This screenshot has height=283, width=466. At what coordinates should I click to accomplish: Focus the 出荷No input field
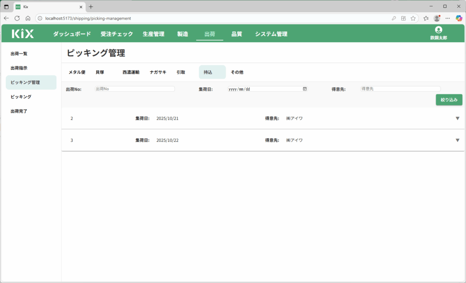[135, 89]
